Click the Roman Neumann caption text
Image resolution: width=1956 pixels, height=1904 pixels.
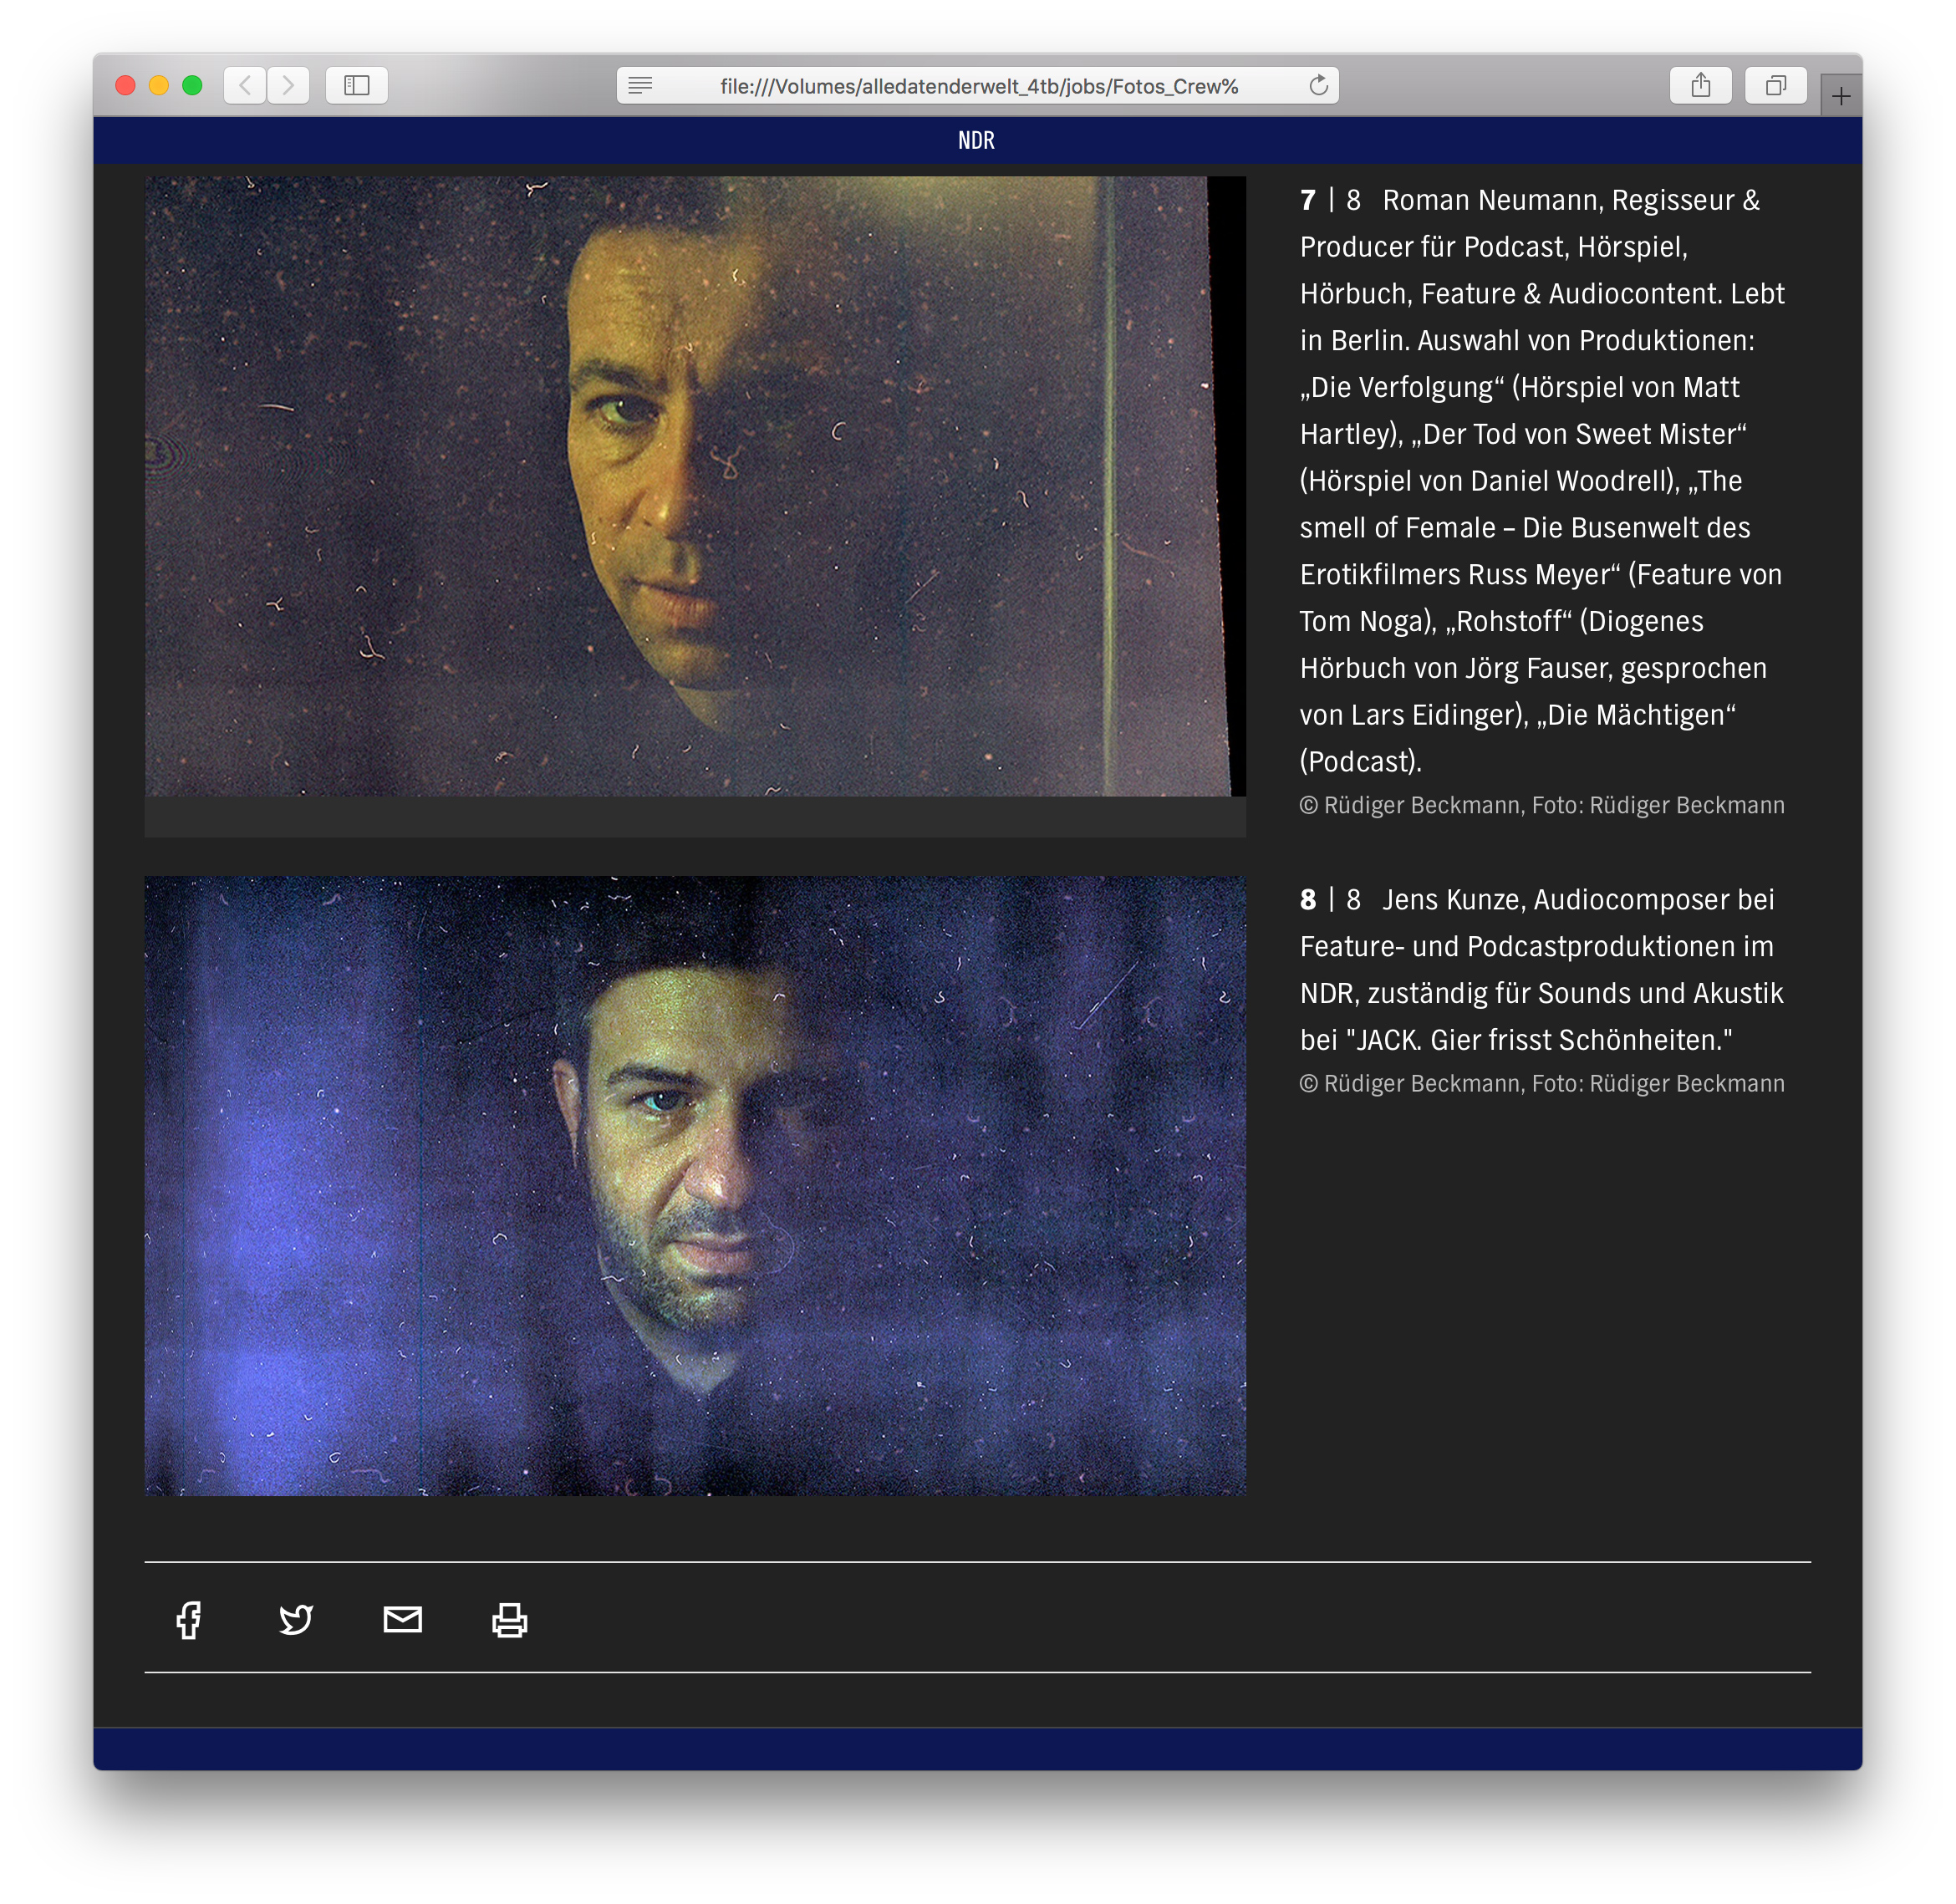click(x=1541, y=480)
